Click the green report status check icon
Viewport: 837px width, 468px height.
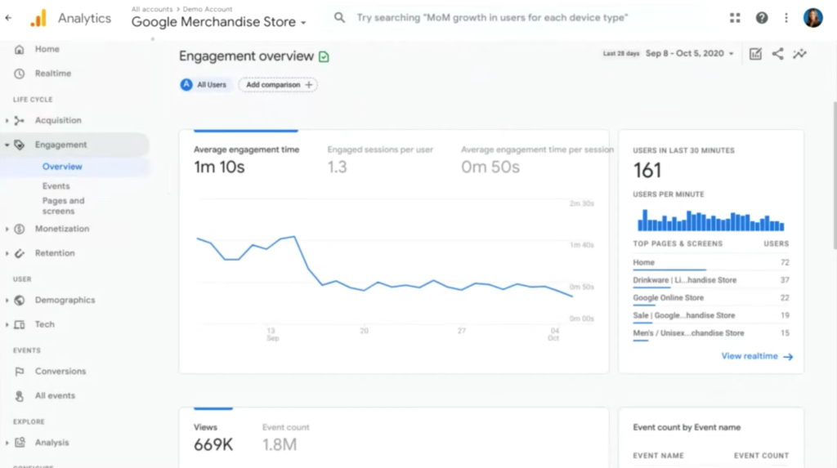324,56
